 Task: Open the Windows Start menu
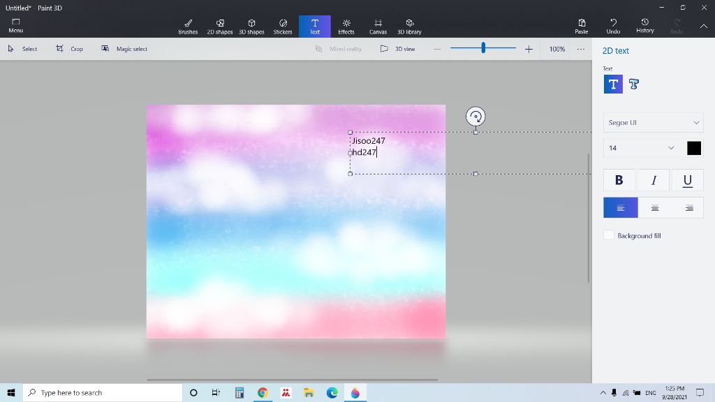(11, 392)
